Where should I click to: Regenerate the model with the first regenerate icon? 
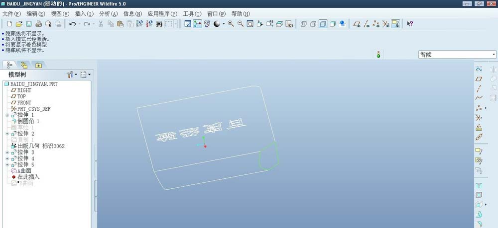click(x=139, y=24)
